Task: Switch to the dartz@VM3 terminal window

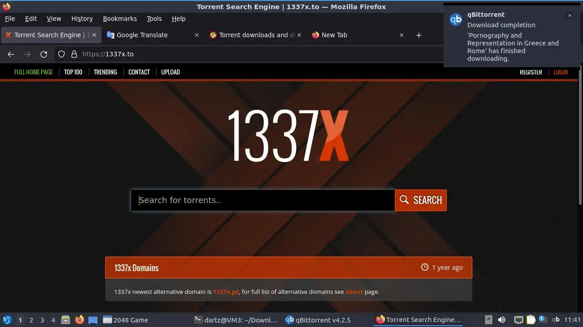Action: point(235,320)
